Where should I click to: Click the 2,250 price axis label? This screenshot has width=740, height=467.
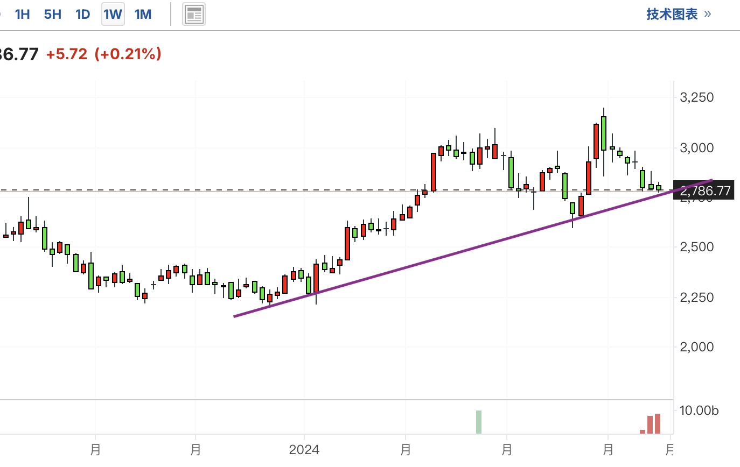coord(696,298)
